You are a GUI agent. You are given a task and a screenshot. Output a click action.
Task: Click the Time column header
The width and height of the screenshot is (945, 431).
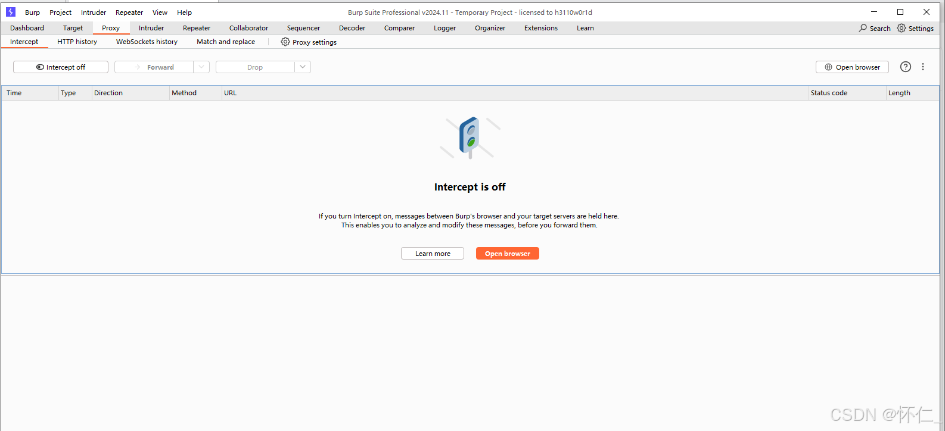[x=30, y=93]
